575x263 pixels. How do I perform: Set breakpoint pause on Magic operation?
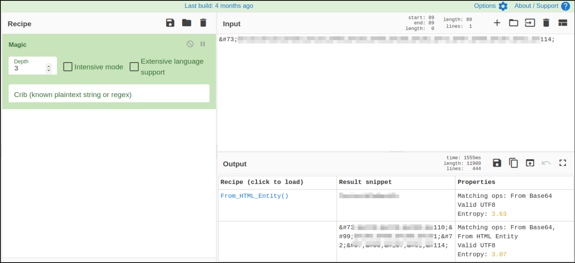(x=203, y=44)
